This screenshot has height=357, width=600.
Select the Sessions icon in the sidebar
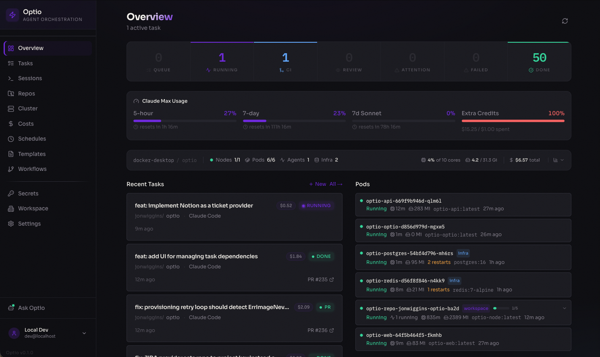[11, 78]
